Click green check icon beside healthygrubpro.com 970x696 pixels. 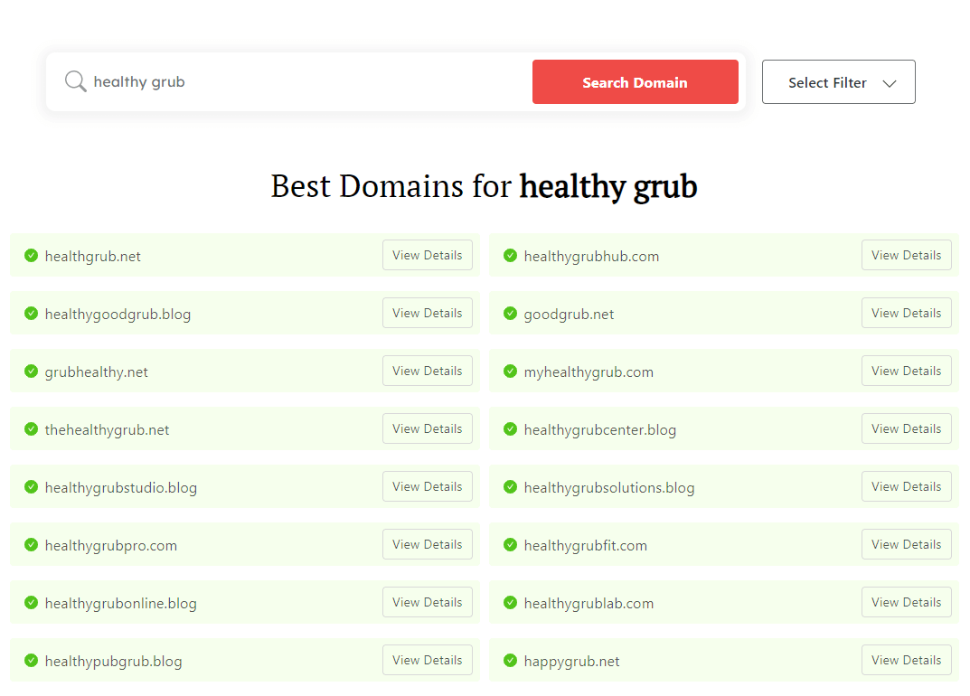(x=31, y=544)
